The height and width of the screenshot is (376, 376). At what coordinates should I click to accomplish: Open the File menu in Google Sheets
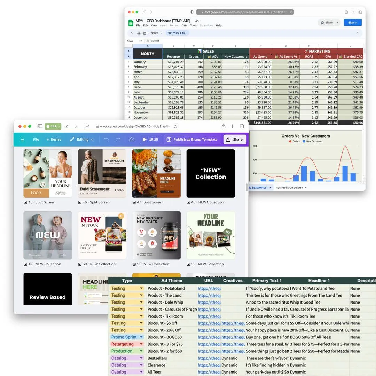[x=138, y=26]
